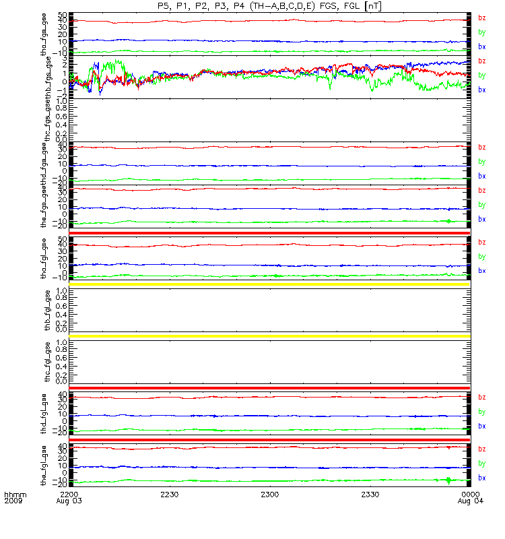Click the thd_fgl_gse y-axis title
Viewport: 505px width, 539px height.
click(44, 414)
